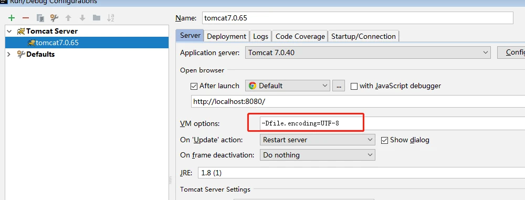Remove the selected configuration with the minus icon
Viewport: 525px width, 200px height.
click(26, 18)
